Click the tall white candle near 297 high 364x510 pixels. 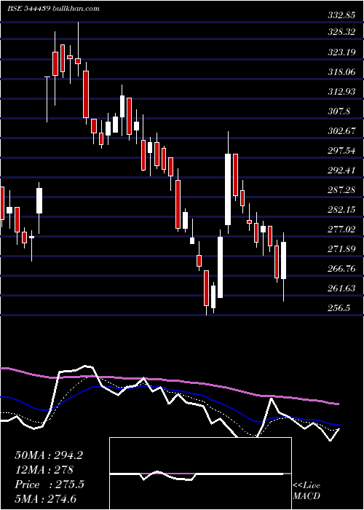click(228, 189)
